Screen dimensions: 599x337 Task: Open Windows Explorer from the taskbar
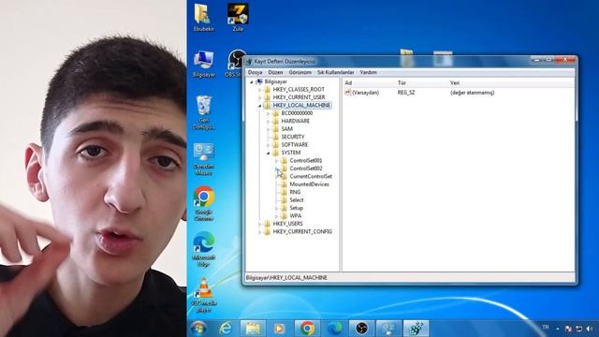tap(252, 329)
